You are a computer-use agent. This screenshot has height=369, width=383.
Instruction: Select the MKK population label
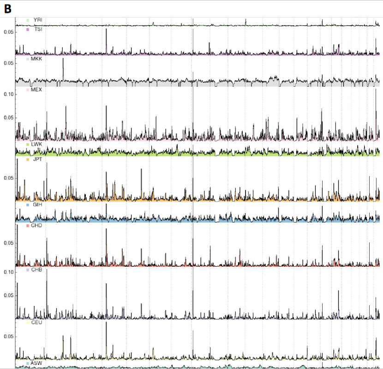[36, 59]
